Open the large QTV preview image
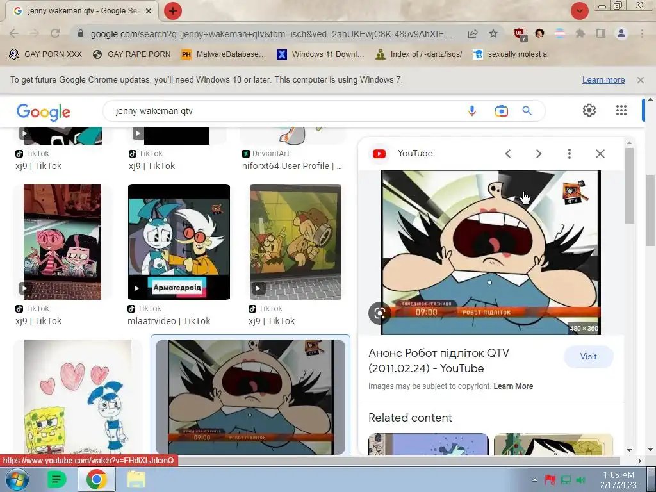This screenshot has height=492, width=656. click(491, 252)
